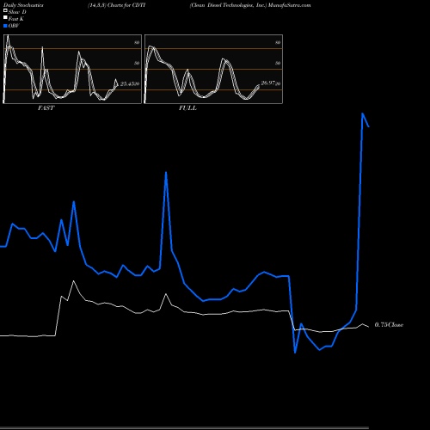Click the 50 level label in FULL chart
Viewport: 430px width, 430px height.
(278, 63)
